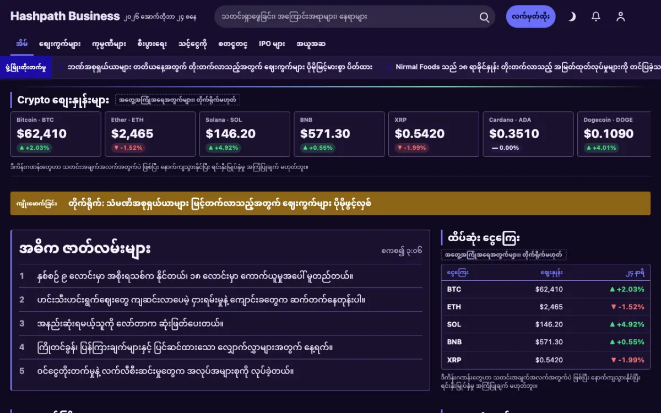Image resolution: width=661 pixels, height=413 pixels.
Task: Click the 0.00% badge on Cardano card
Action: [x=505, y=148]
